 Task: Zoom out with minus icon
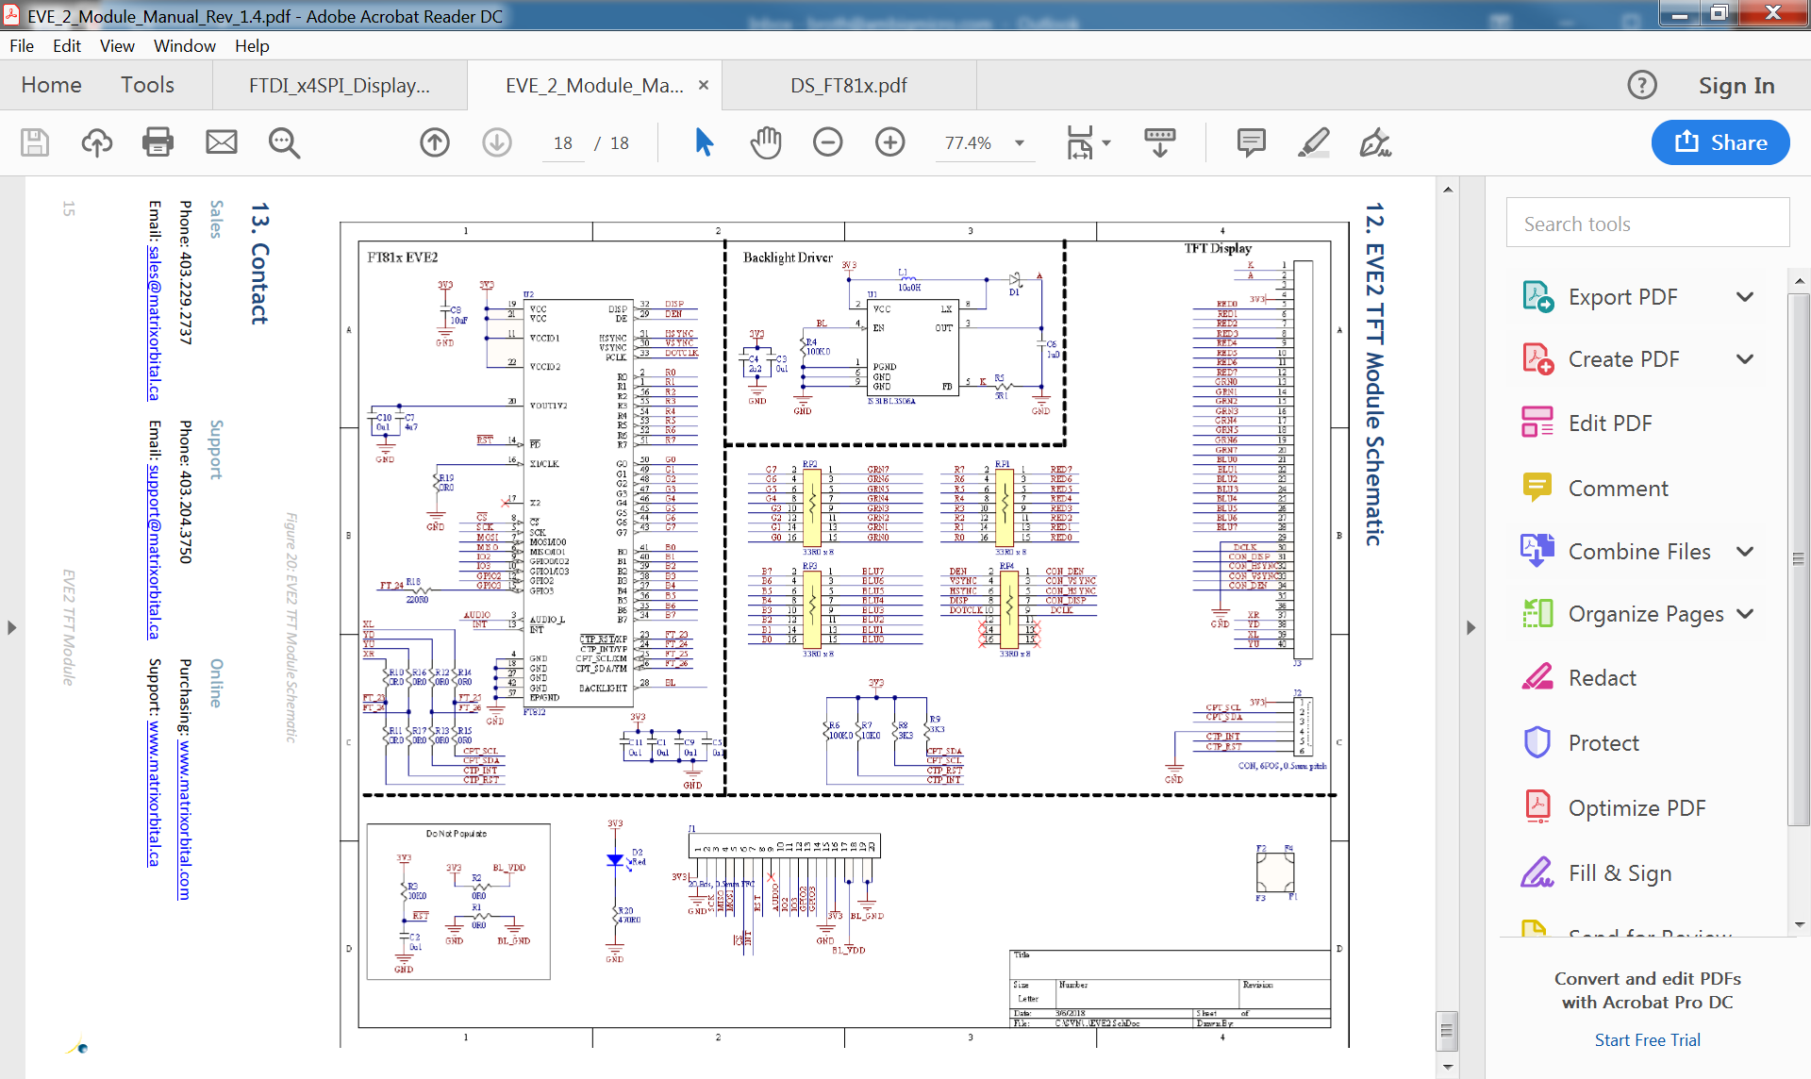828,142
